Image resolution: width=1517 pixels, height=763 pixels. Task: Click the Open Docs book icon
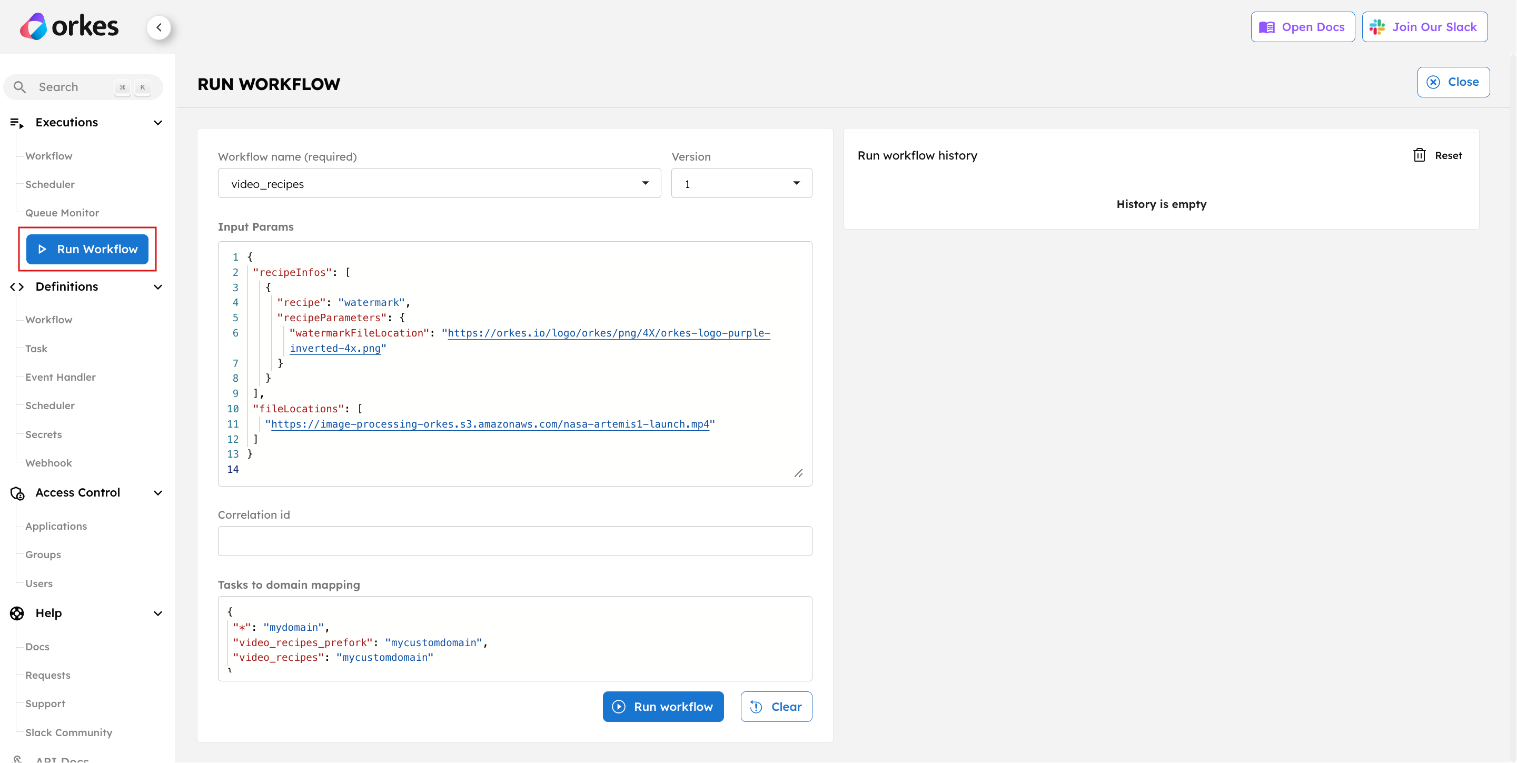[x=1267, y=27]
